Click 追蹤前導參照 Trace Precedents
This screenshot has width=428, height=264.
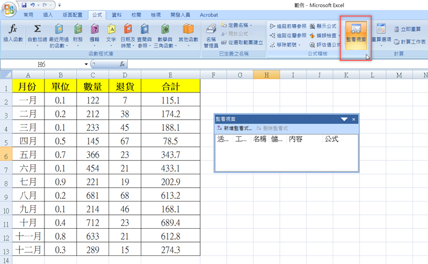pos(288,26)
